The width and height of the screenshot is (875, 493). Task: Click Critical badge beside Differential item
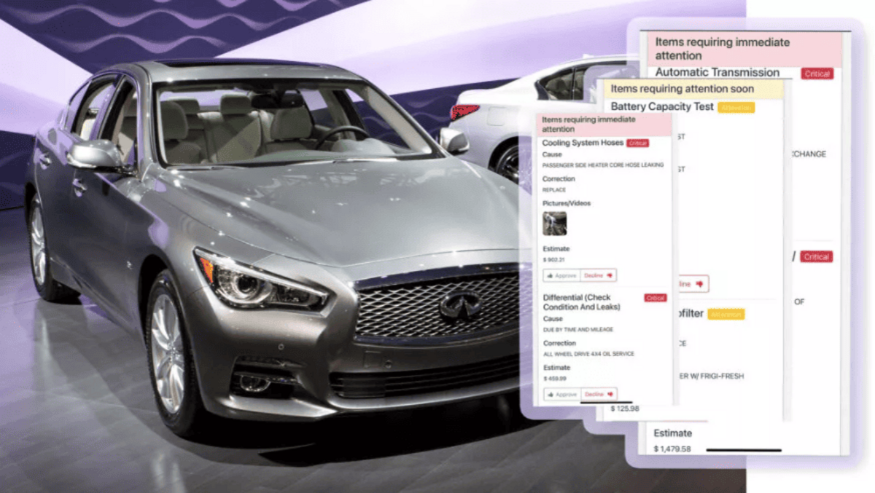tap(655, 298)
